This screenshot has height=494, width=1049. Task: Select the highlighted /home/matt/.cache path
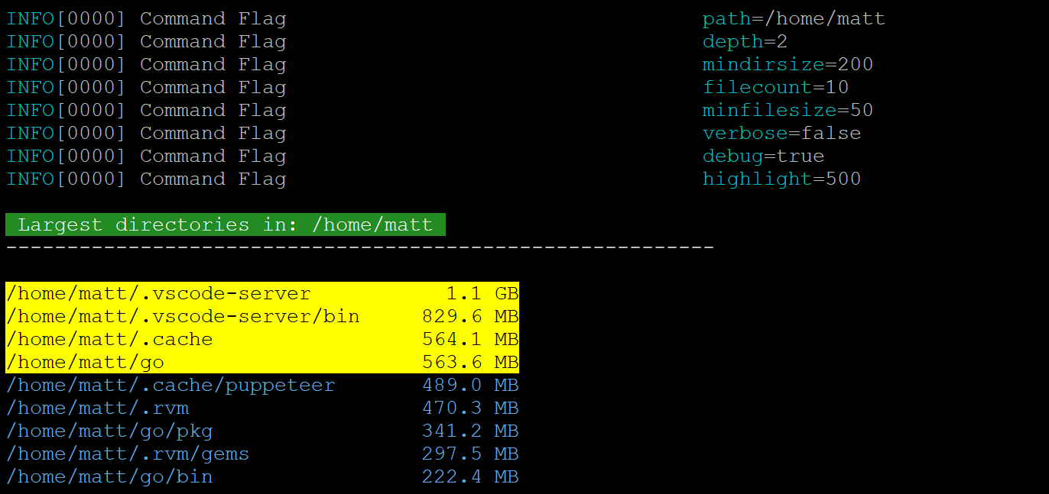(109, 339)
